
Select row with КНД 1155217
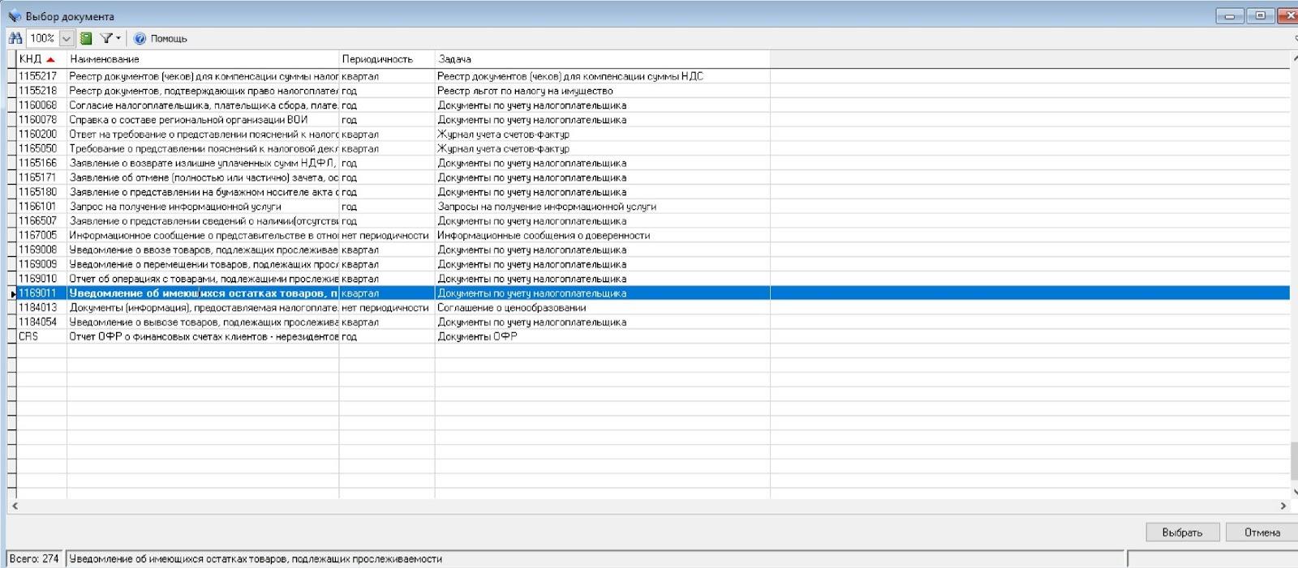click(653, 76)
